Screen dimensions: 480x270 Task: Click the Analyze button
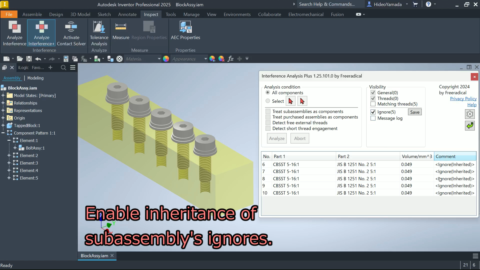pos(276,138)
